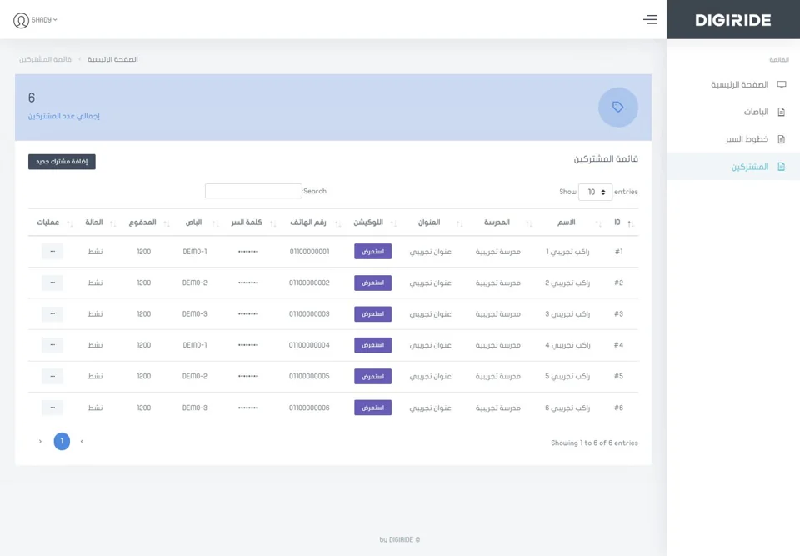
Task: Select المشتركين sidebar item
Action: [733, 167]
